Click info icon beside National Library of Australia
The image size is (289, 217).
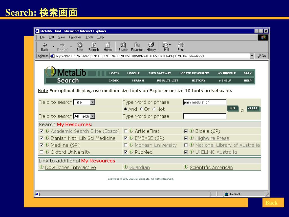[192, 145]
